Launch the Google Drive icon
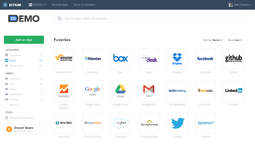Screen dimensions: 255x159 point(120,91)
